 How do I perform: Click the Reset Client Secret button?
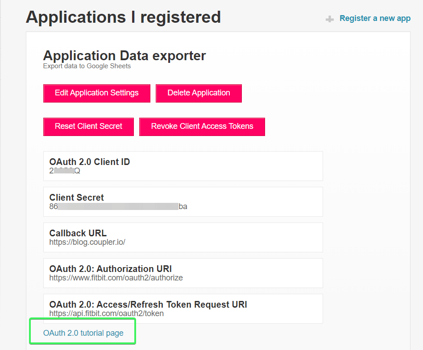[88, 127]
